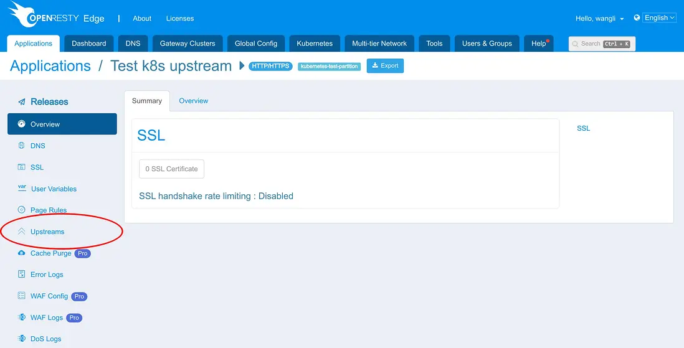Open the Dashboard navigation tab

click(89, 44)
